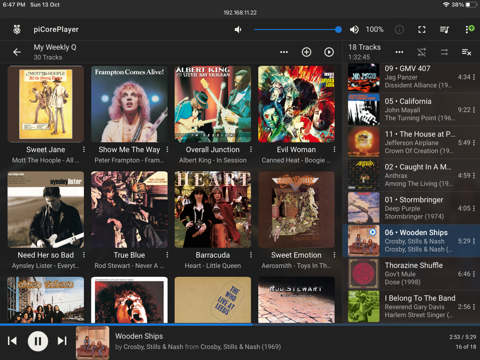Open menu for Sweet Emotion track
Viewport: 480px width, 360px height.
click(334, 255)
